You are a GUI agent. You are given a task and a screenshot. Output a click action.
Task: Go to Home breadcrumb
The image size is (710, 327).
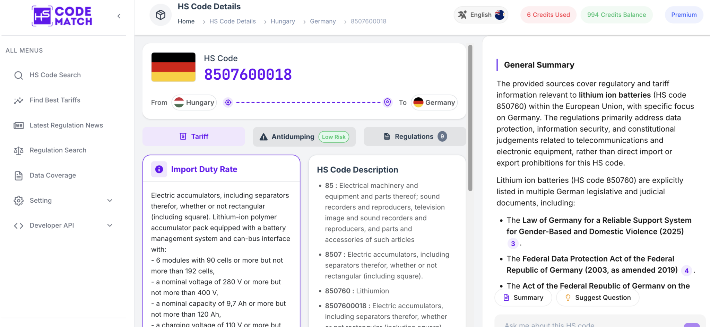click(186, 21)
